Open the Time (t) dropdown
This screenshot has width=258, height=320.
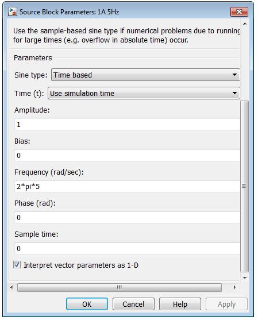point(144,93)
